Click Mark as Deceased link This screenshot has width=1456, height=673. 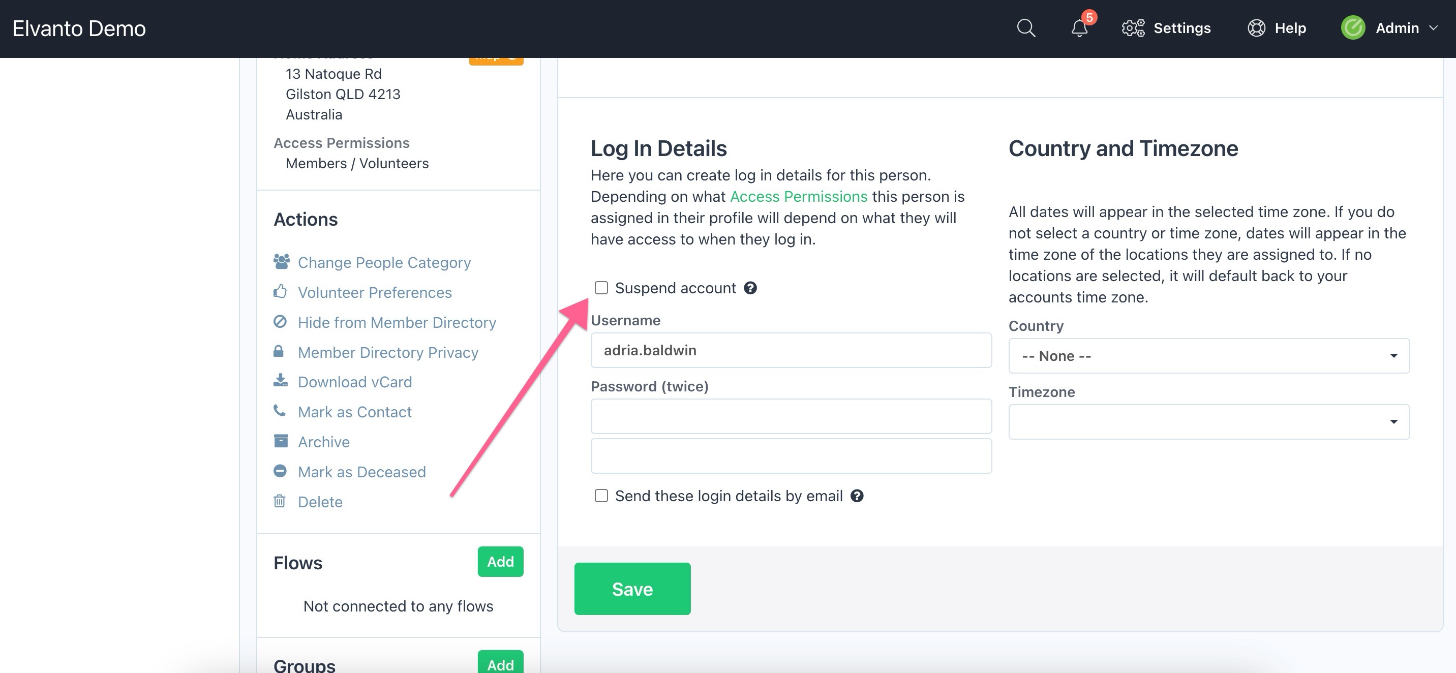pos(362,472)
